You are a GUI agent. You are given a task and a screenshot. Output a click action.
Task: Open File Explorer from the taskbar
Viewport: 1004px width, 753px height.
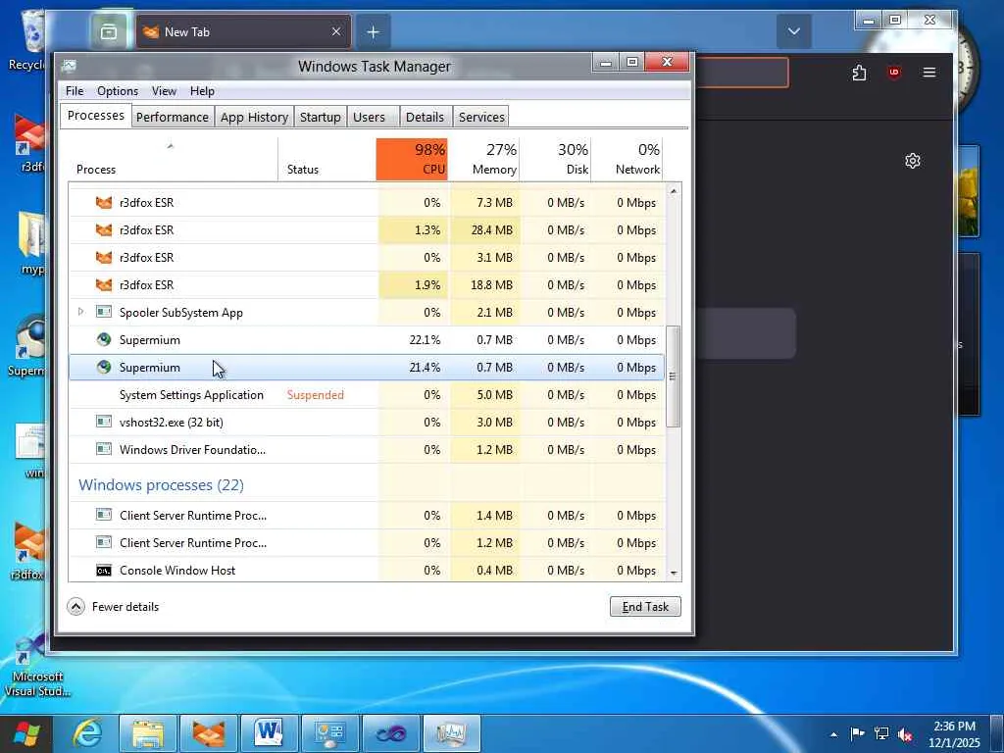[148, 733]
